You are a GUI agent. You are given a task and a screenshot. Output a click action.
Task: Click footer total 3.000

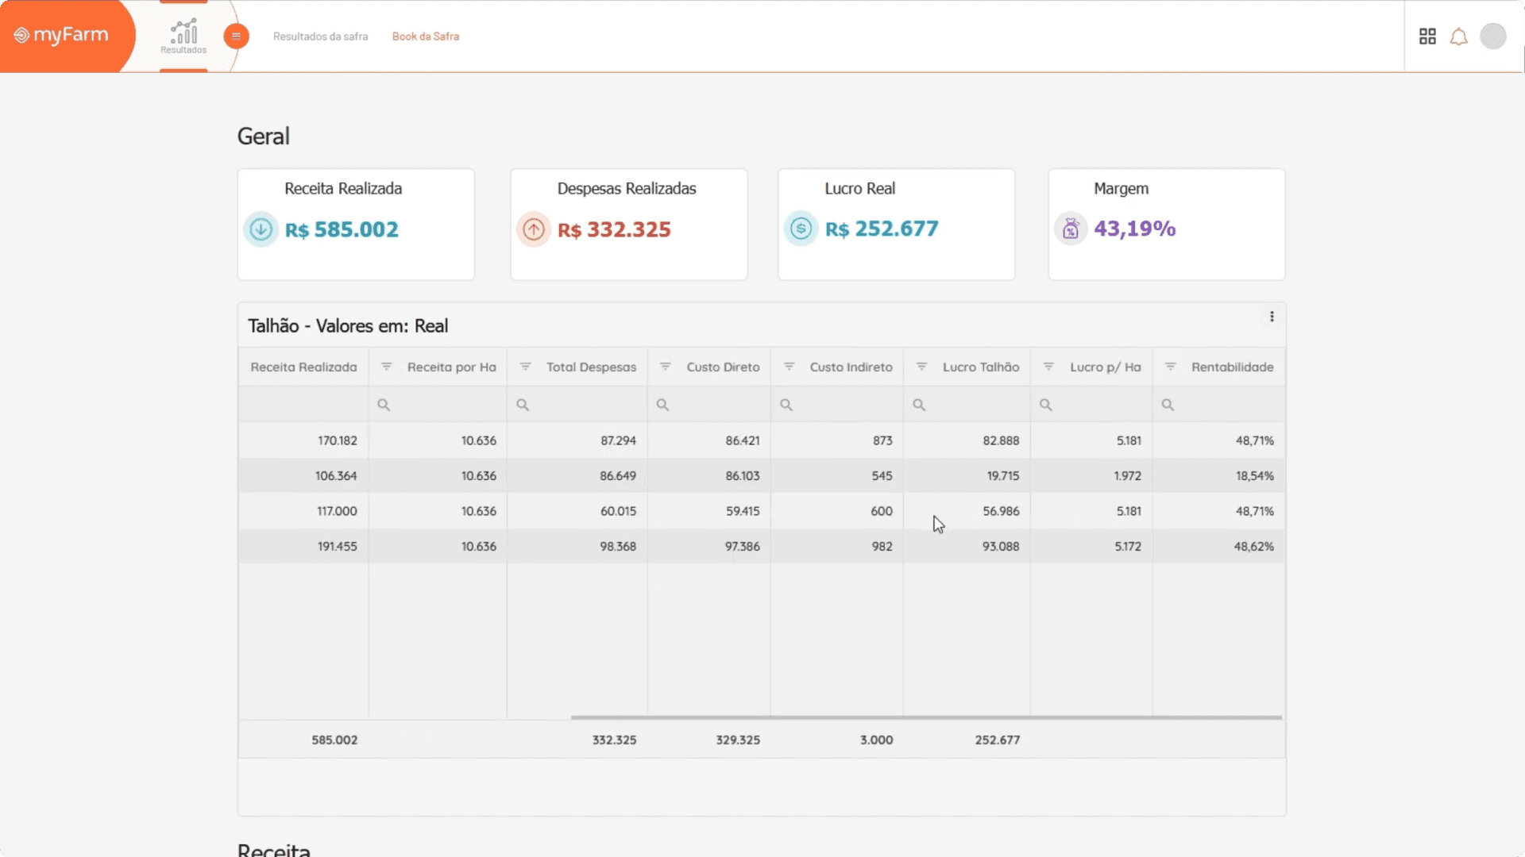[x=876, y=740]
